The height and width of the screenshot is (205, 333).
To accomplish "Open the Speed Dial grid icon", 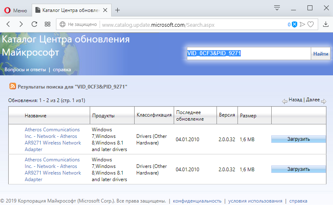I will (x=48, y=24).
